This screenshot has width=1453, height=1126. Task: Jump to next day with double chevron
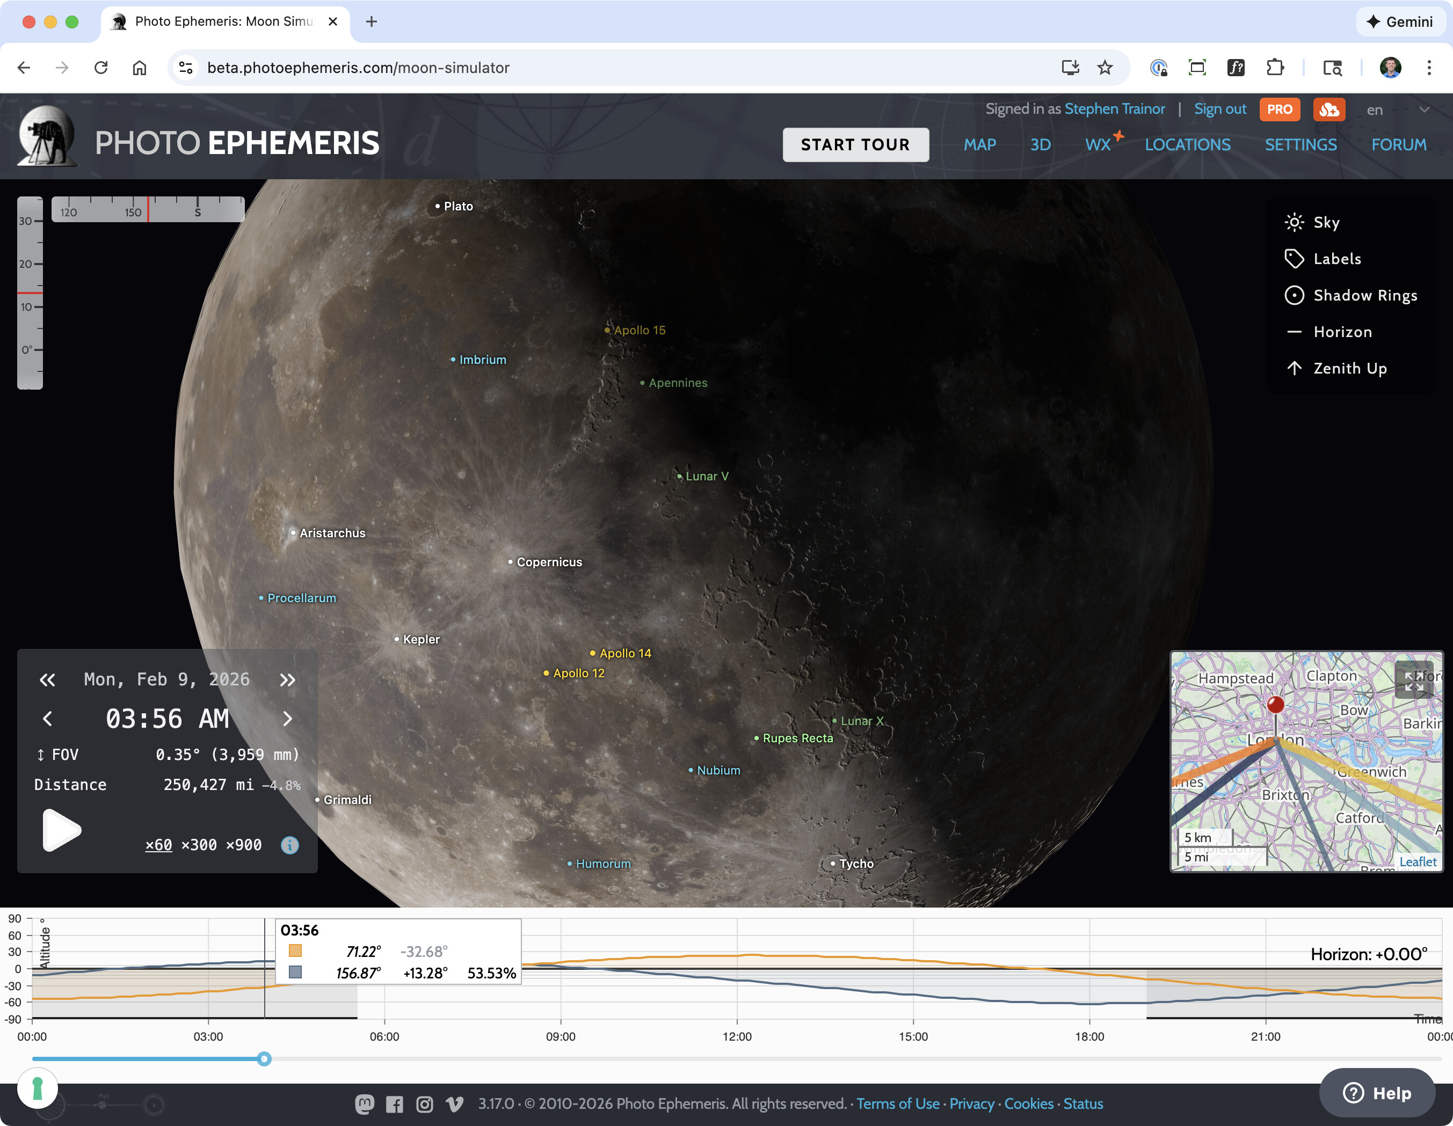coord(287,679)
